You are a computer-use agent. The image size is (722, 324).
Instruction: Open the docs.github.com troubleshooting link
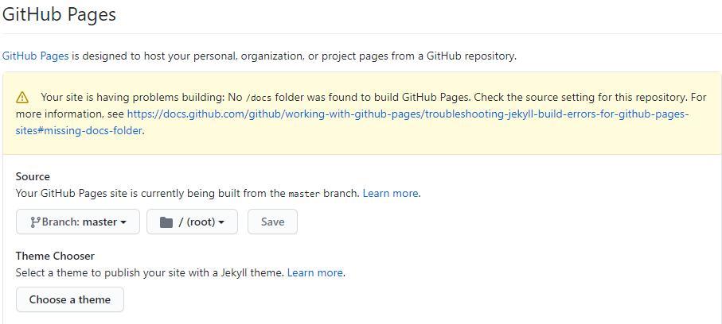[407, 114]
